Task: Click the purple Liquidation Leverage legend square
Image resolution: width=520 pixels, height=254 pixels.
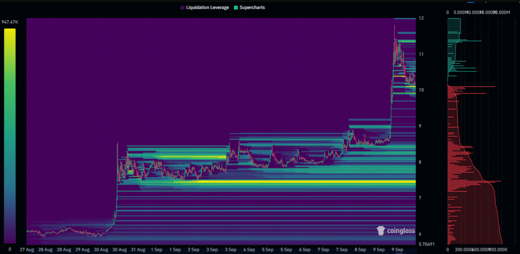Action: pyautogui.click(x=182, y=8)
